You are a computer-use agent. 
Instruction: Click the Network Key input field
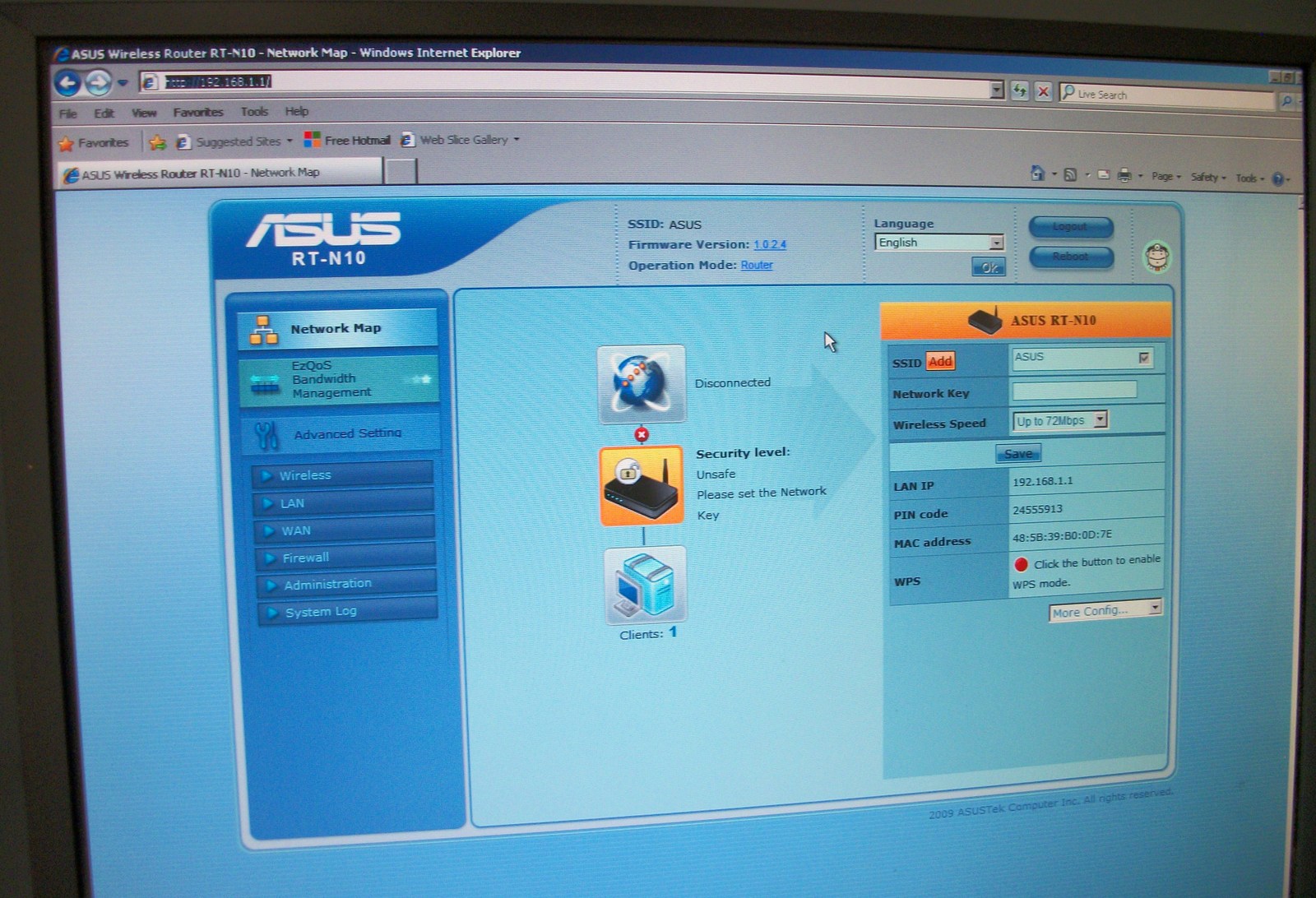1074,391
